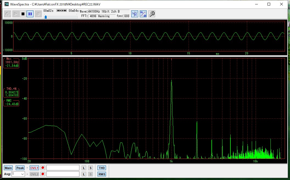Viewport: 290px width, 180px height.
Task: Toggle the THD measurement display
Action: [102, 168]
